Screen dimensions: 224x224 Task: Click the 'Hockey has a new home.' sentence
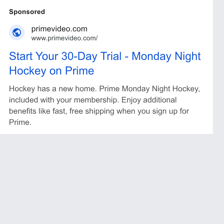click(53, 89)
